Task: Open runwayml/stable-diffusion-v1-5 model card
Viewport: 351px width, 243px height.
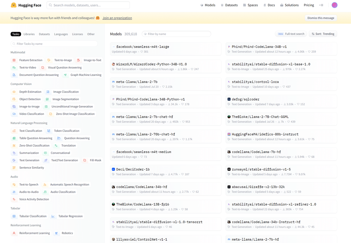Action: pos(281,171)
